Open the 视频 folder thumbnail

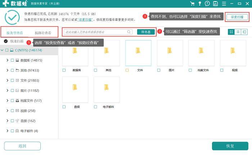tap(233, 53)
